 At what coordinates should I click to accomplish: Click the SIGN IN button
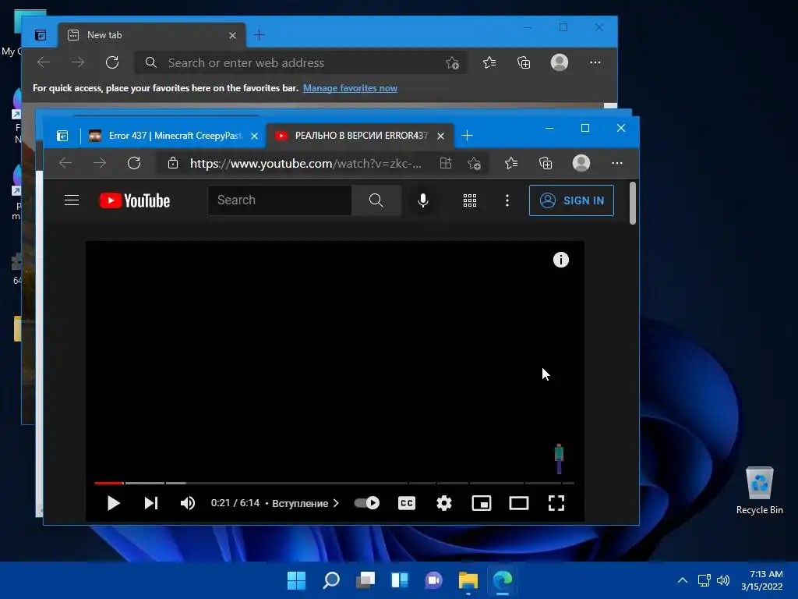tap(571, 200)
